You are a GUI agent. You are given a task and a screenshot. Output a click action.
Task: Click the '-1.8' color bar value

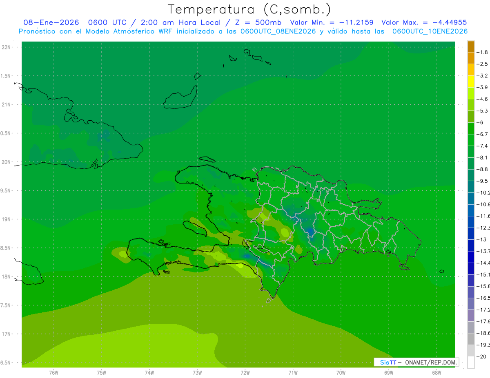(x=482, y=52)
